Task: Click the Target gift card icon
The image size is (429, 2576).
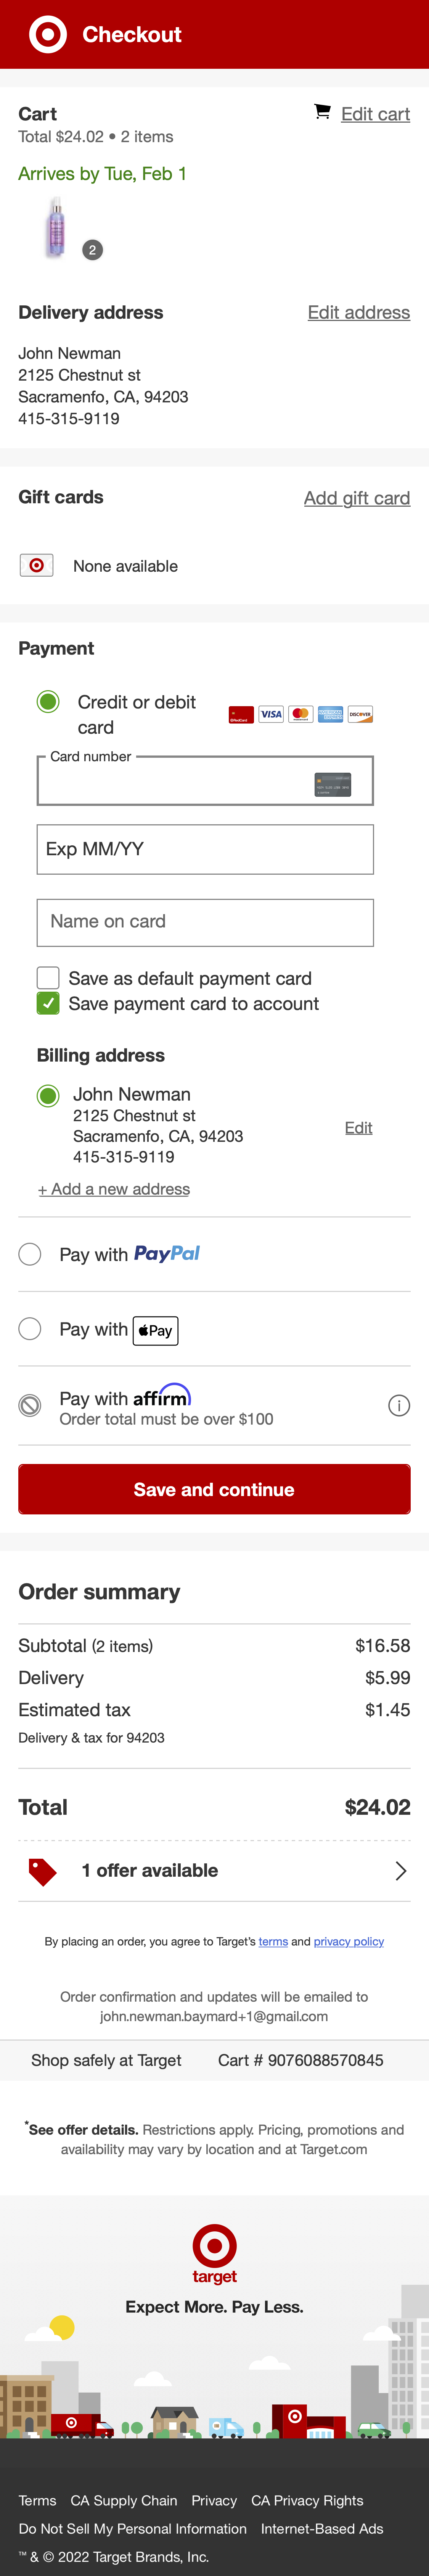Action: 37,565
